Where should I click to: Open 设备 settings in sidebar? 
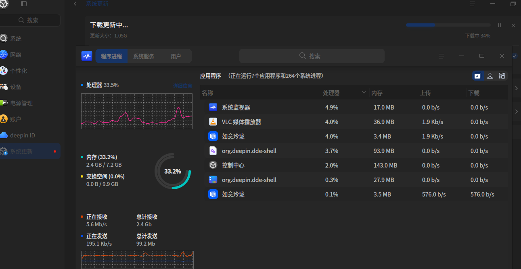tap(30, 87)
